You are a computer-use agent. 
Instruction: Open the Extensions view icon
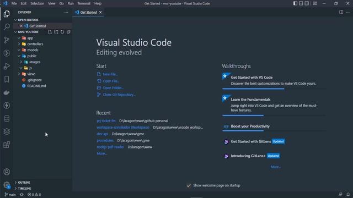tap(7, 145)
